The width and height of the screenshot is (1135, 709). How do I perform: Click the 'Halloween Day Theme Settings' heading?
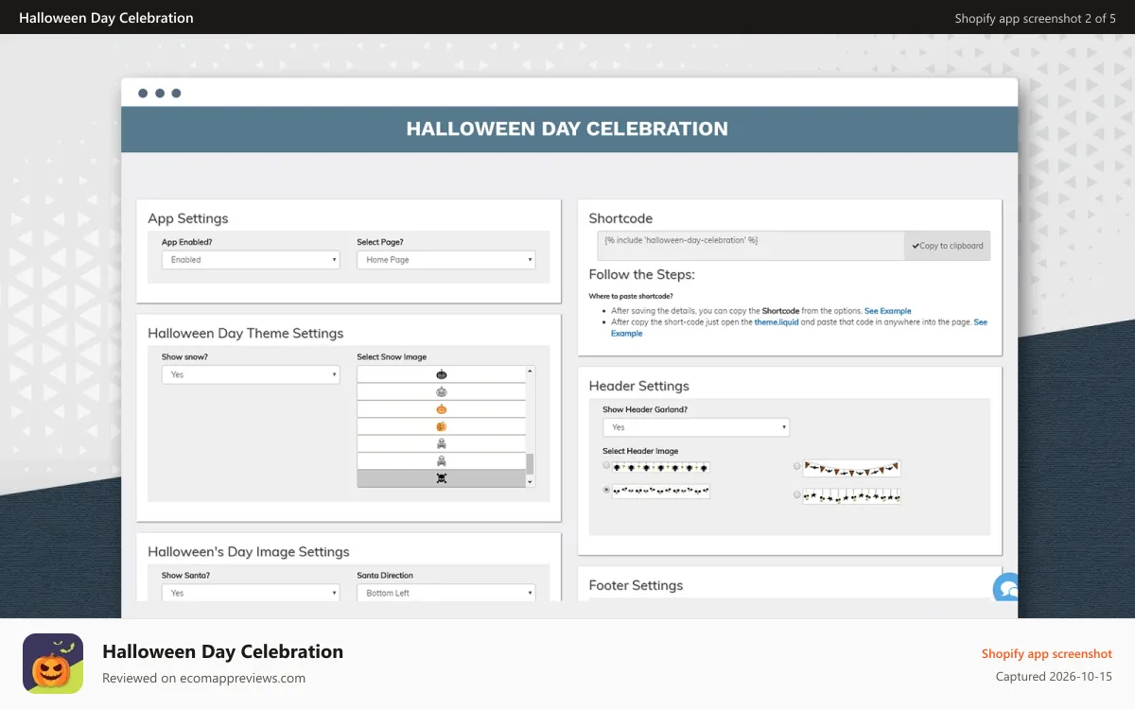click(246, 333)
